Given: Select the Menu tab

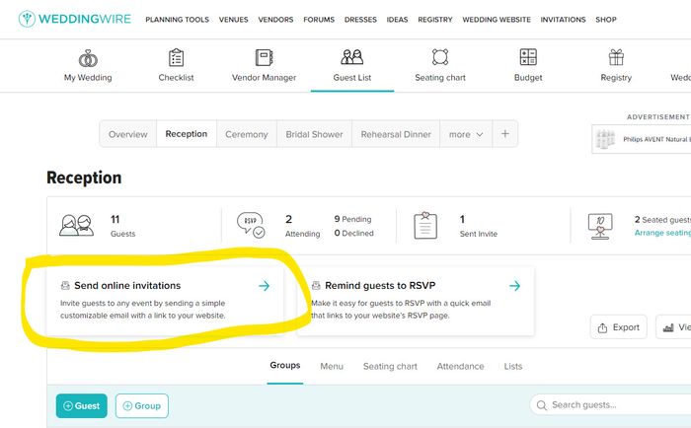Looking at the screenshot, I should click(332, 366).
